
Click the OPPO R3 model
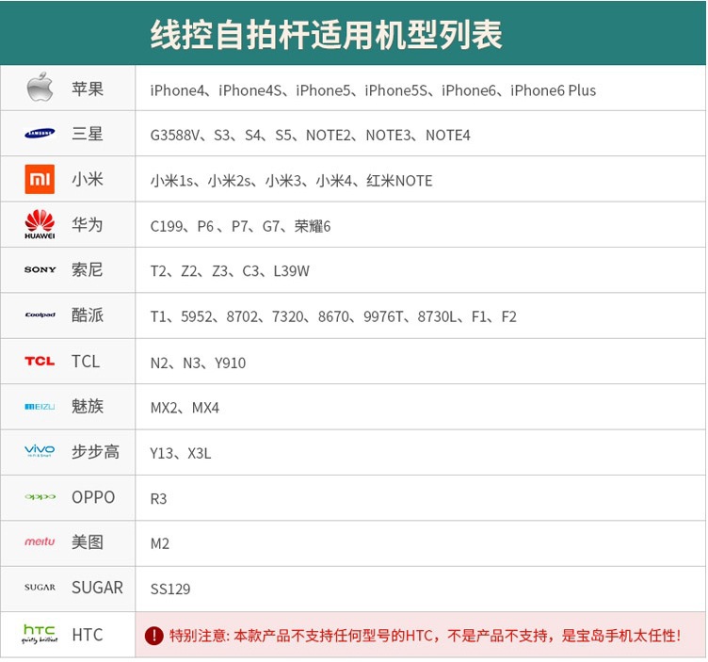point(158,498)
